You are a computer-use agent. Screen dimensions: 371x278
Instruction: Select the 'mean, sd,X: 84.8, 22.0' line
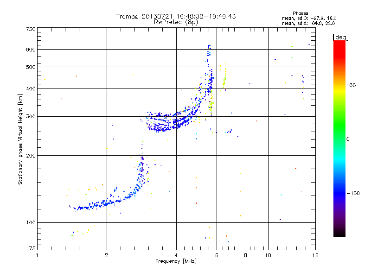click(308, 23)
